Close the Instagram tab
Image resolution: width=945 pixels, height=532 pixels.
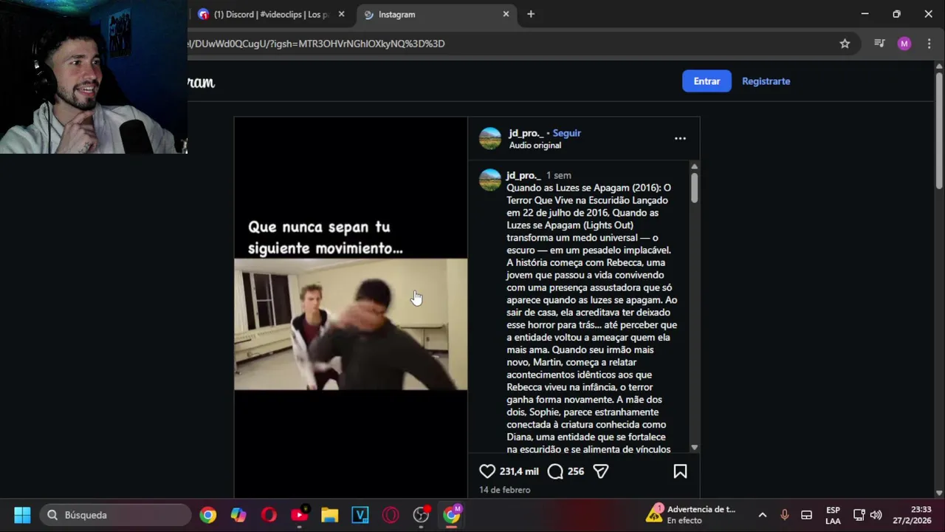click(x=506, y=14)
